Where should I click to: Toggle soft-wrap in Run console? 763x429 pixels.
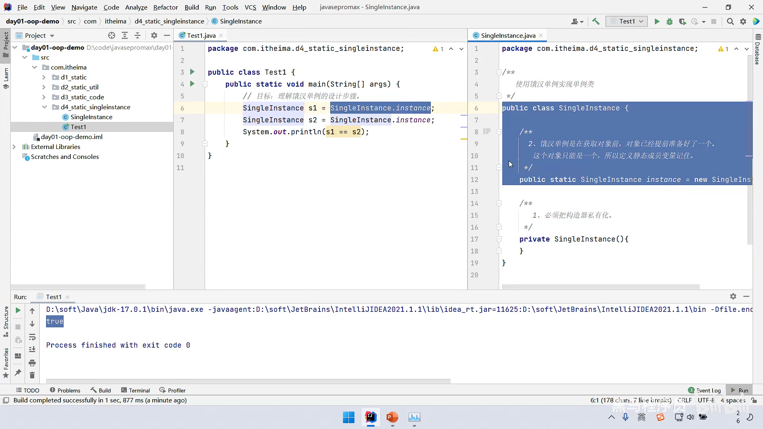(x=32, y=337)
